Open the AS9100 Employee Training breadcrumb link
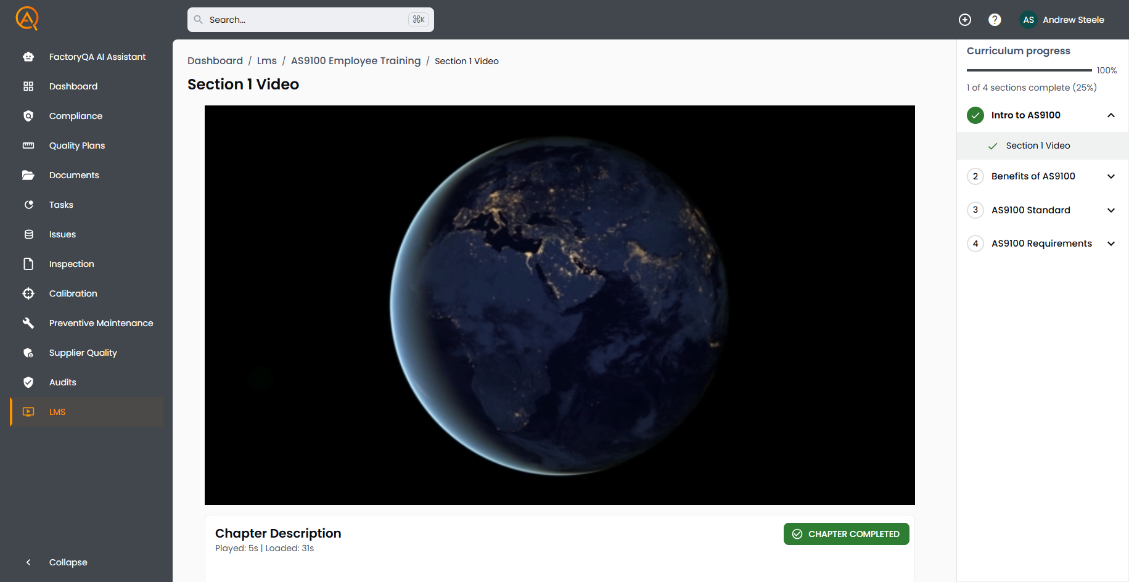This screenshot has width=1129, height=582. pos(356,60)
